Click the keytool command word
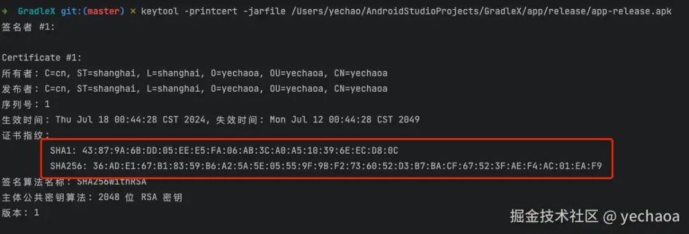689x234 pixels. (x=160, y=11)
